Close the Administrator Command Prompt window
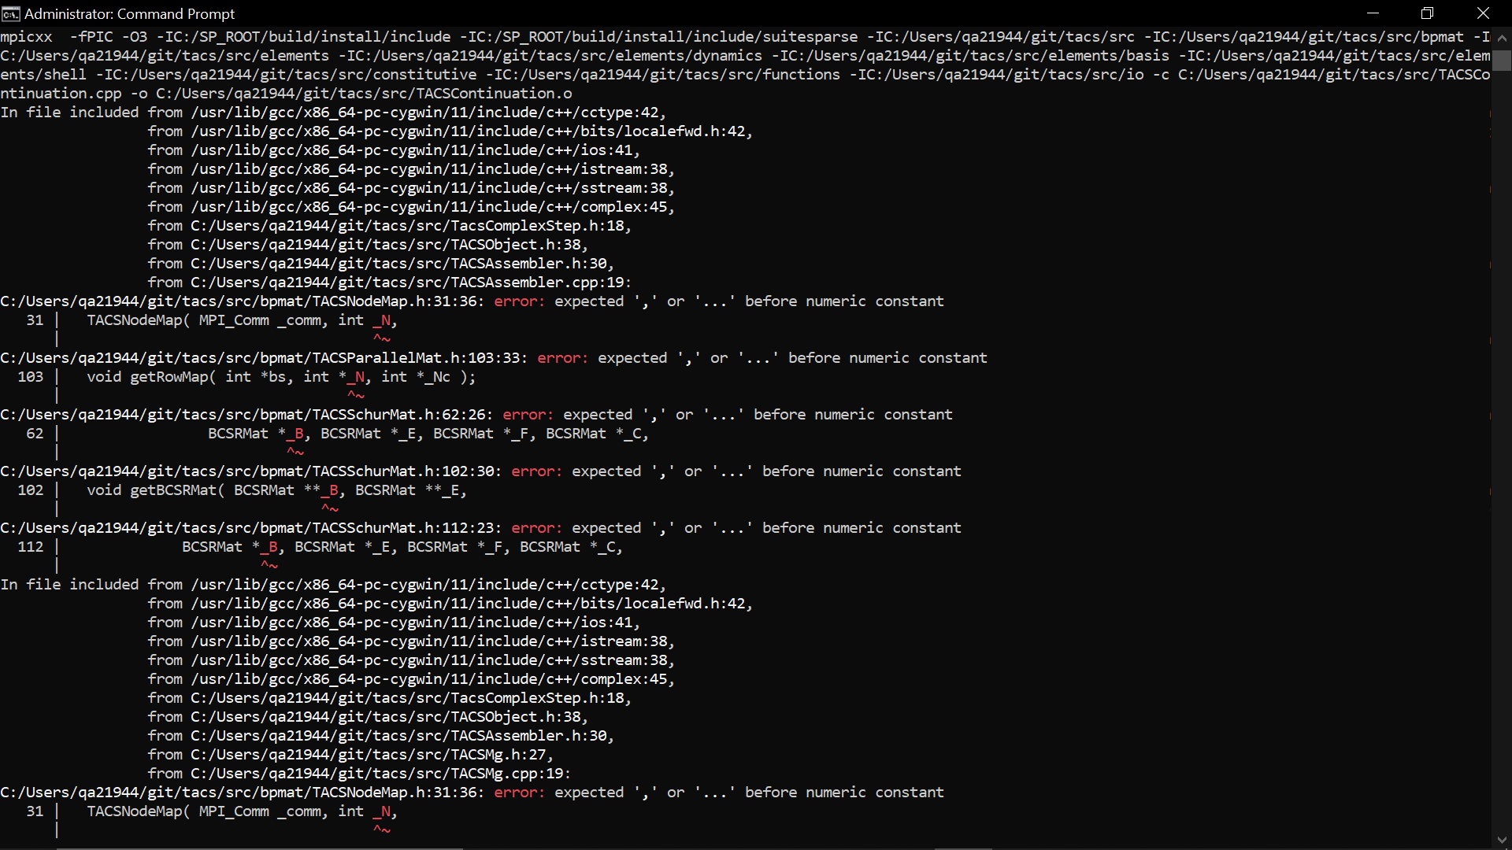This screenshot has width=1512, height=850. coord(1483,13)
